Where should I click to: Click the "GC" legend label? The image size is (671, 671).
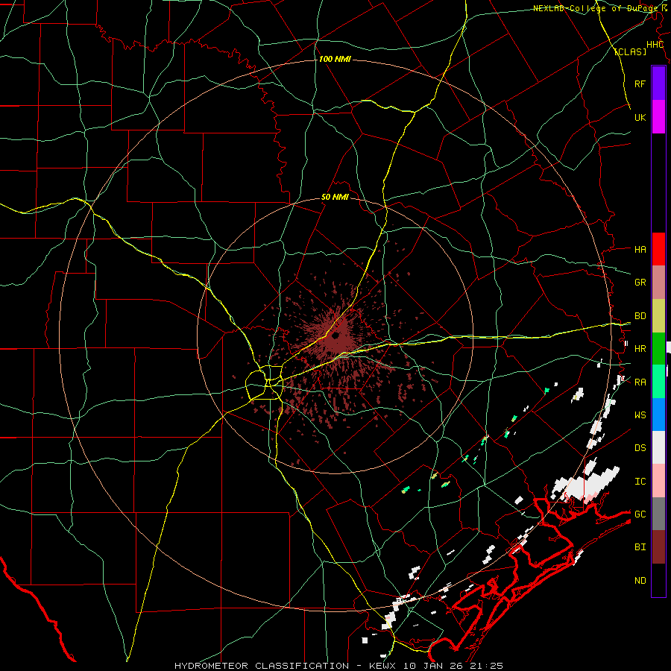point(640,514)
